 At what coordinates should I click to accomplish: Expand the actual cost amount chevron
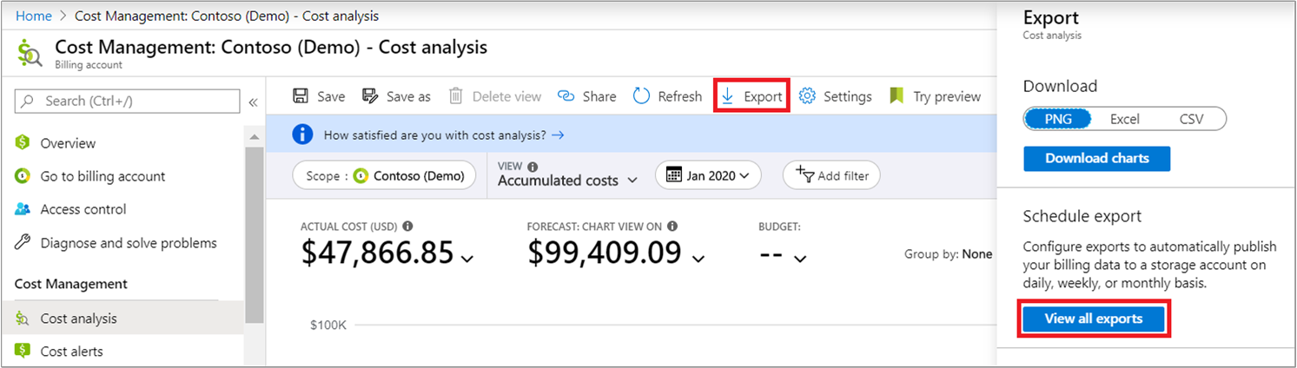coord(467,258)
